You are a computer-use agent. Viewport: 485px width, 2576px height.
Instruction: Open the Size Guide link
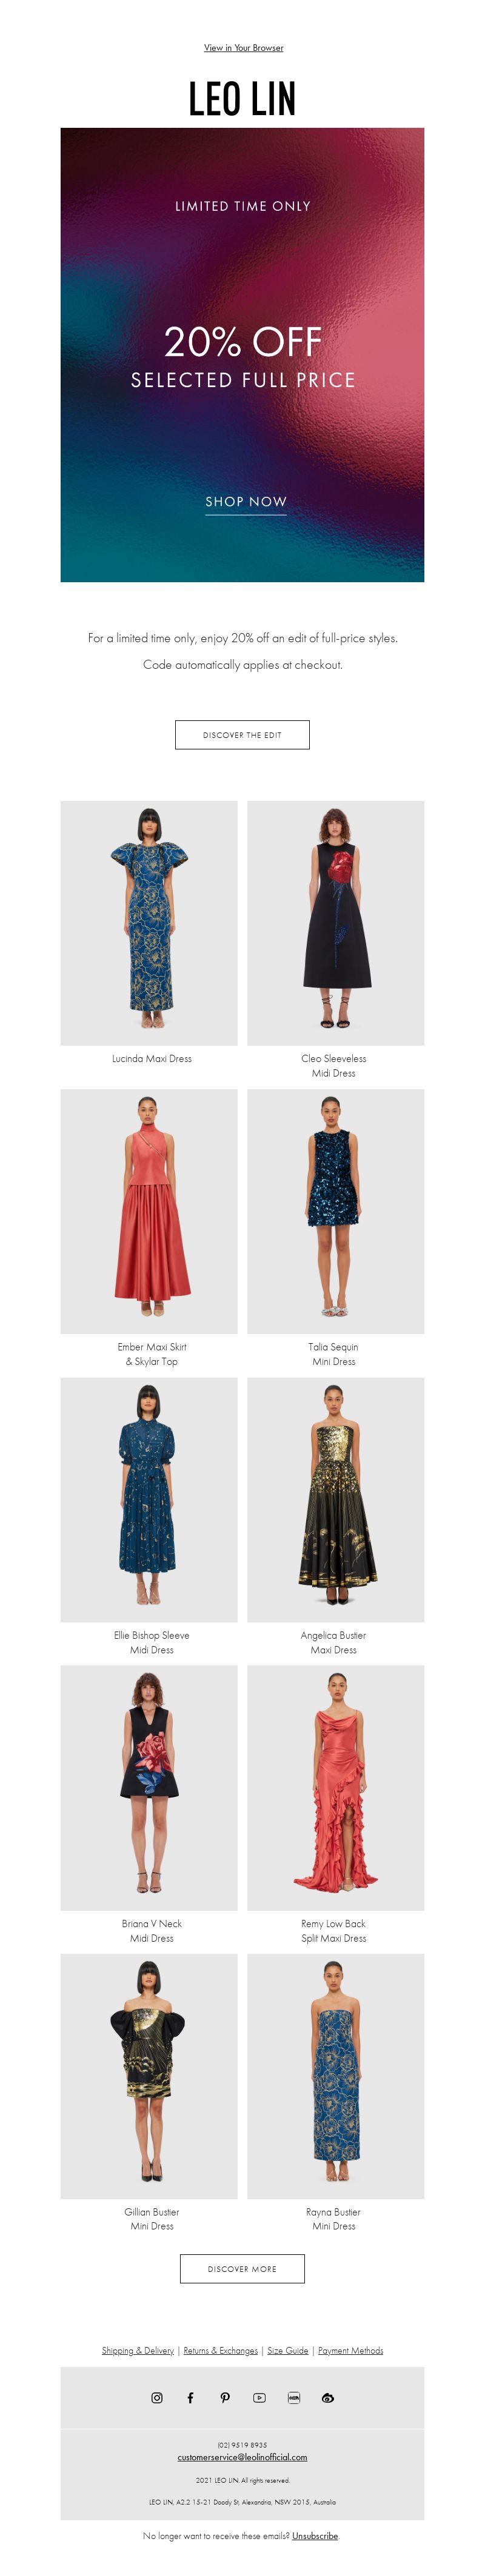288,2350
